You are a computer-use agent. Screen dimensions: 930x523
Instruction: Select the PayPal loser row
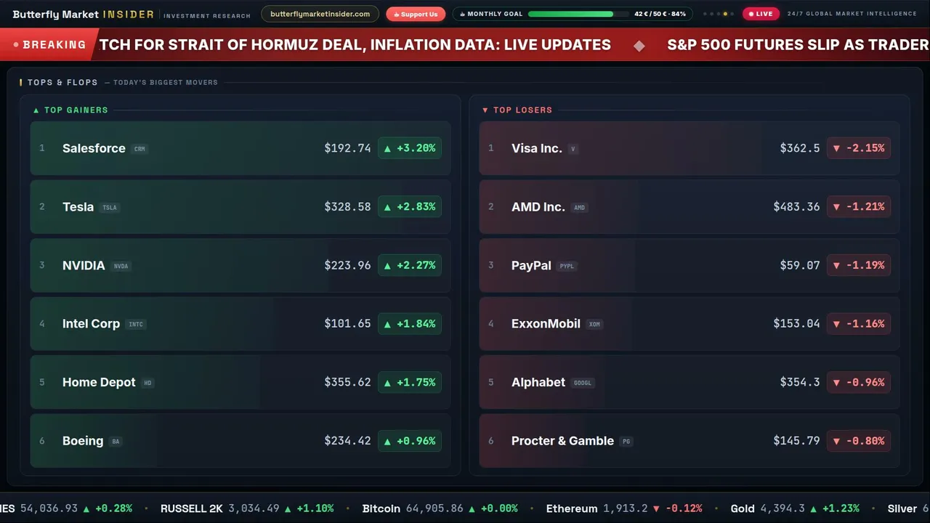(690, 265)
